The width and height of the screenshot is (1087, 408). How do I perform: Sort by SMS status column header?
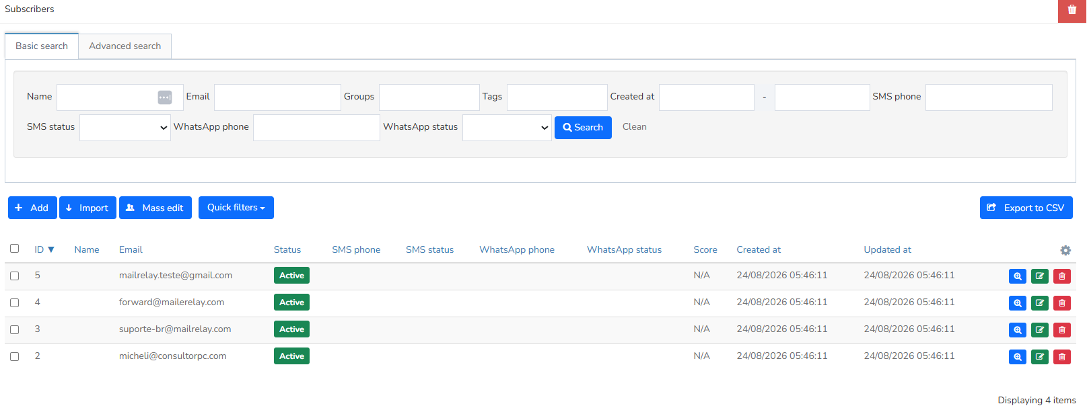tap(429, 250)
